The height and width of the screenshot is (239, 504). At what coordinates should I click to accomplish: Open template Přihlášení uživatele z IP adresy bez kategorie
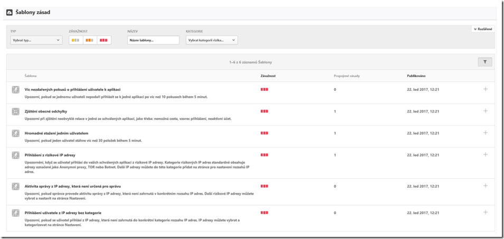[x=63, y=213]
